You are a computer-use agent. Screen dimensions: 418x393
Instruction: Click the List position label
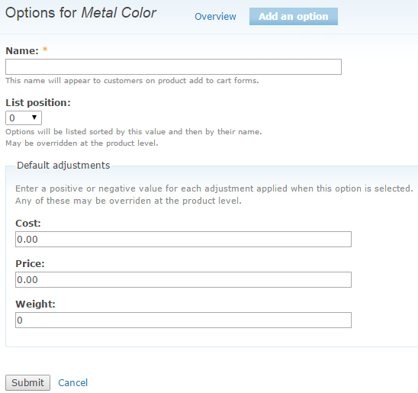[x=38, y=103]
